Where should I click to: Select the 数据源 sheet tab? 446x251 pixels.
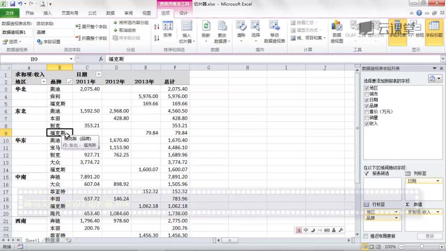coord(52,240)
